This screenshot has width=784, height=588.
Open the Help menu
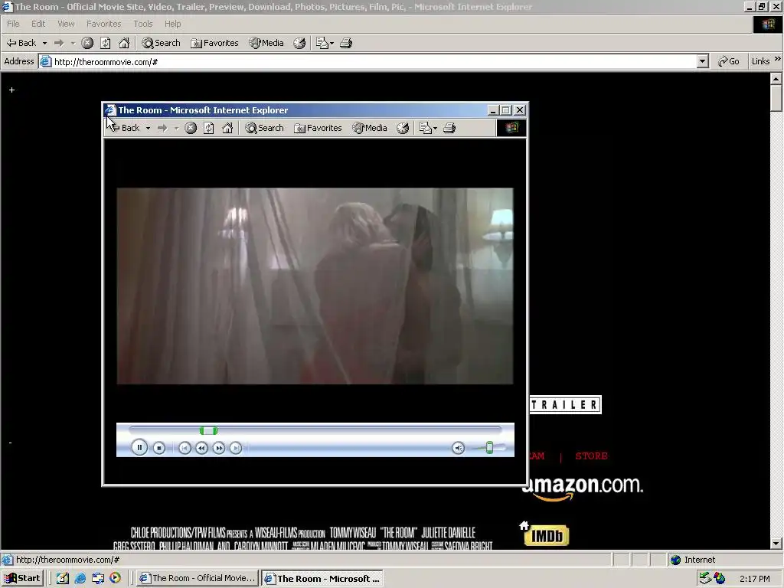pyautogui.click(x=172, y=24)
